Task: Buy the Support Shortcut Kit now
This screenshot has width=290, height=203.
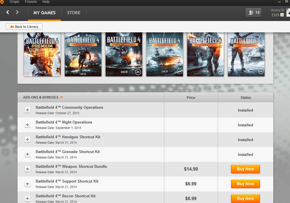Action: click(x=245, y=184)
